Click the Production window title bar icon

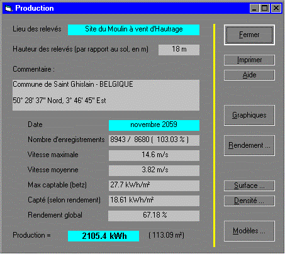point(8,8)
